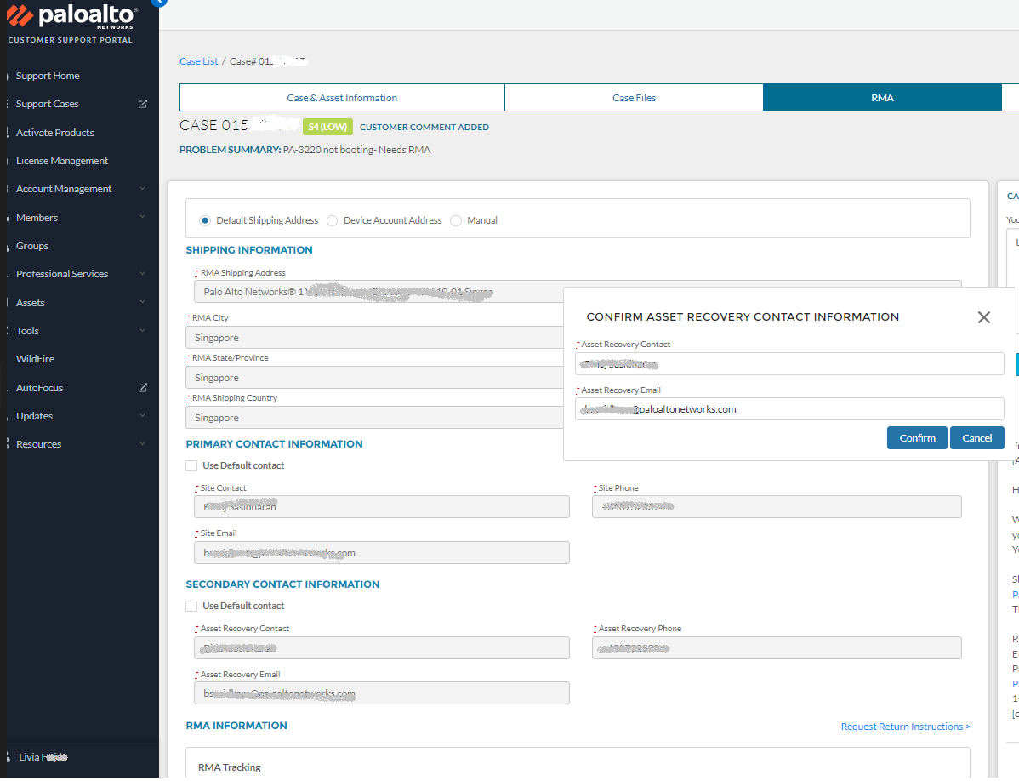Image resolution: width=1019 pixels, height=781 pixels.
Task: Click the Site Phone field
Action: [x=777, y=507]
